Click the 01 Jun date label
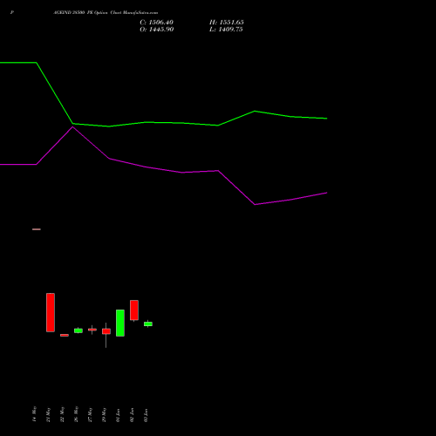The width and height of the screenshot is (436, 436). coord(118,415)
